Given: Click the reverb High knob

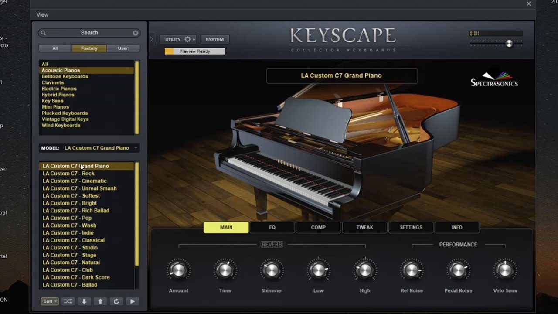Looking at the screenshot, I should coord(365,271).
